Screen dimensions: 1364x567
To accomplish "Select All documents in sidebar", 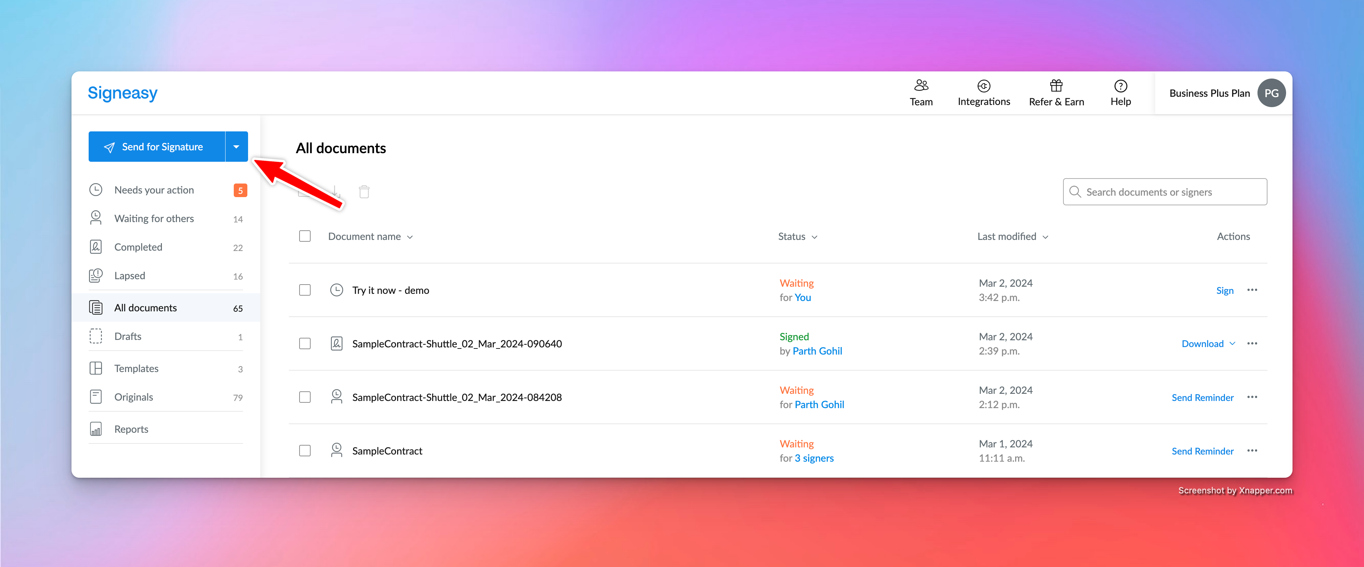I will point(166,308).
